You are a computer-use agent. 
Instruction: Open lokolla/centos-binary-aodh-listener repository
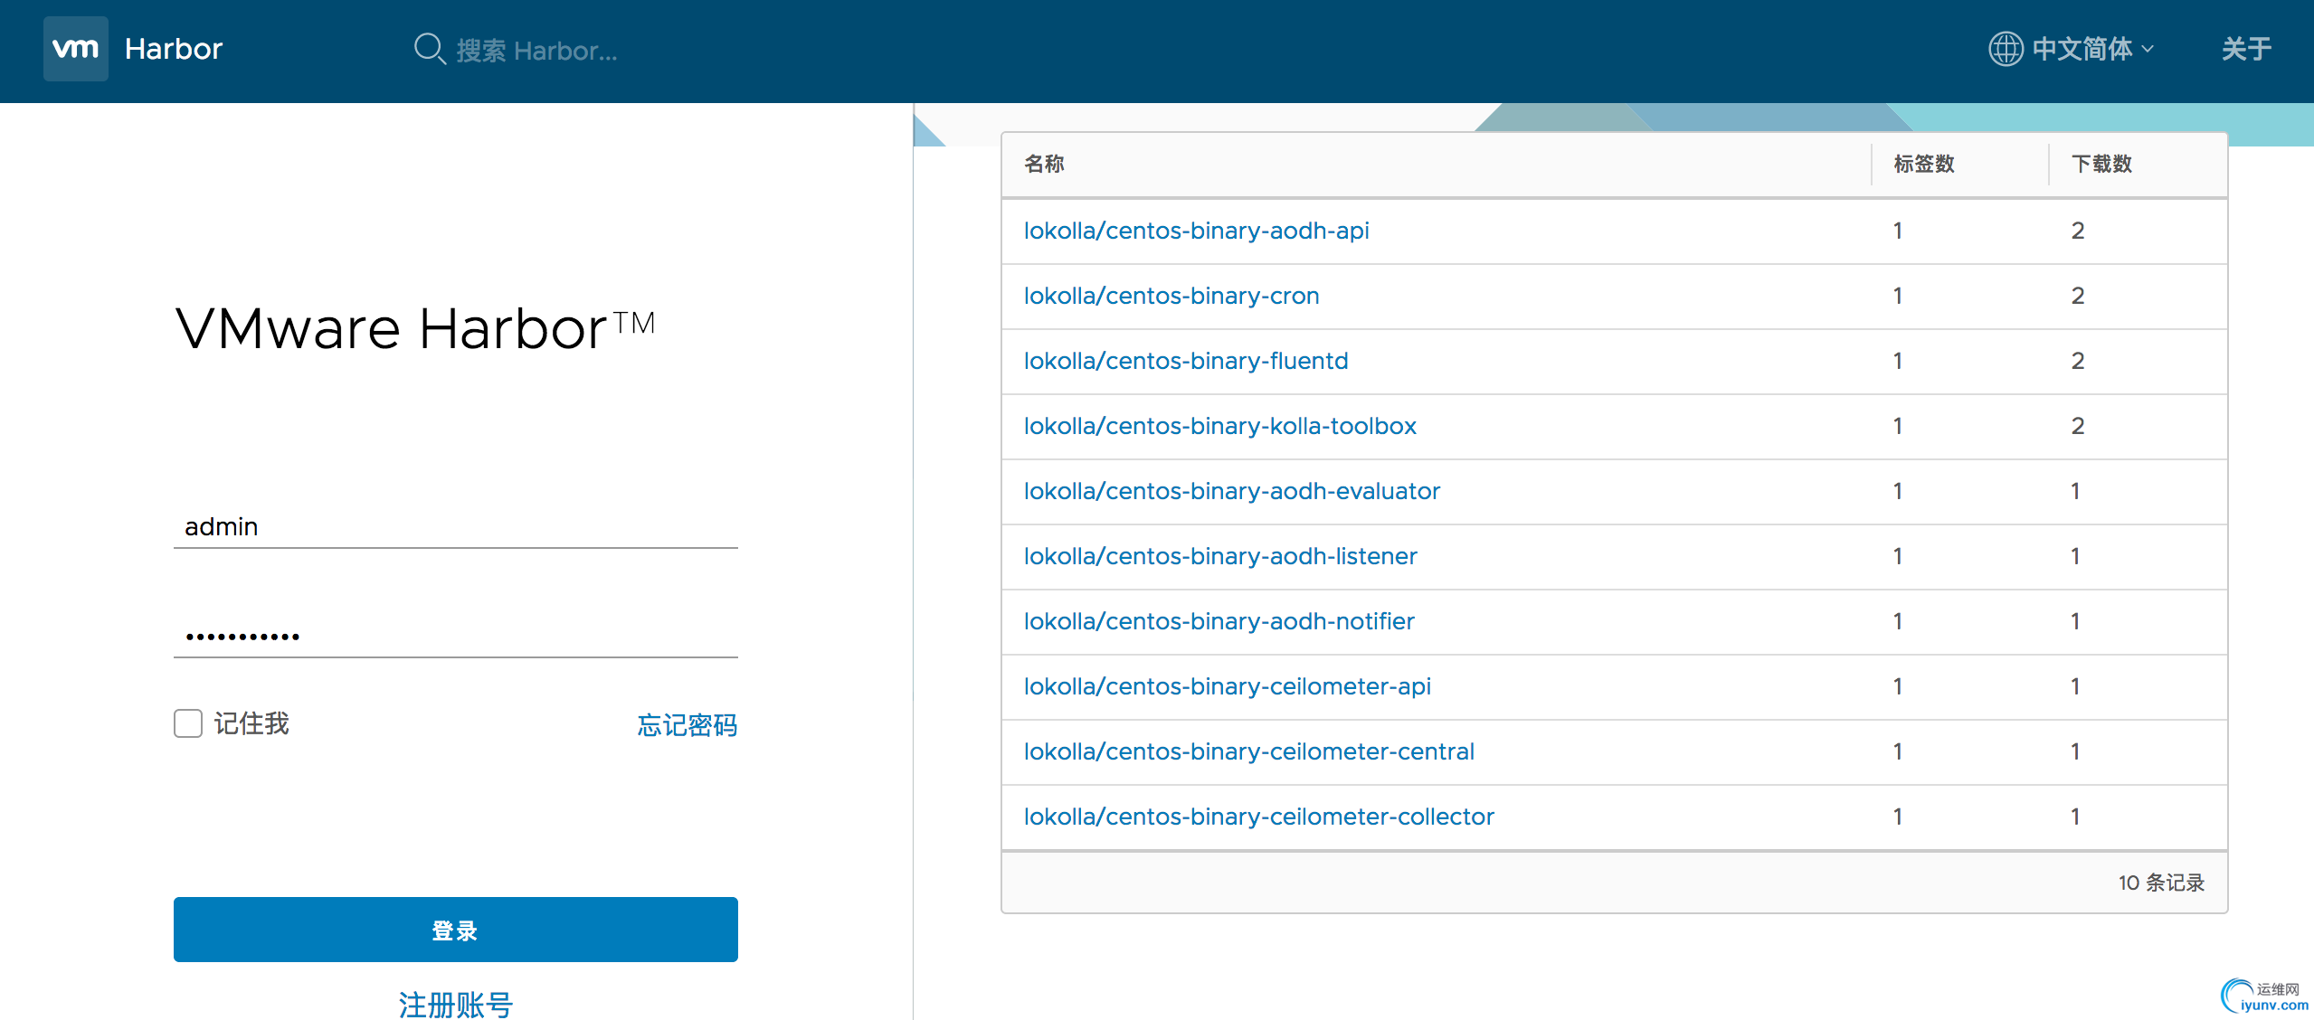point(1220,556)
